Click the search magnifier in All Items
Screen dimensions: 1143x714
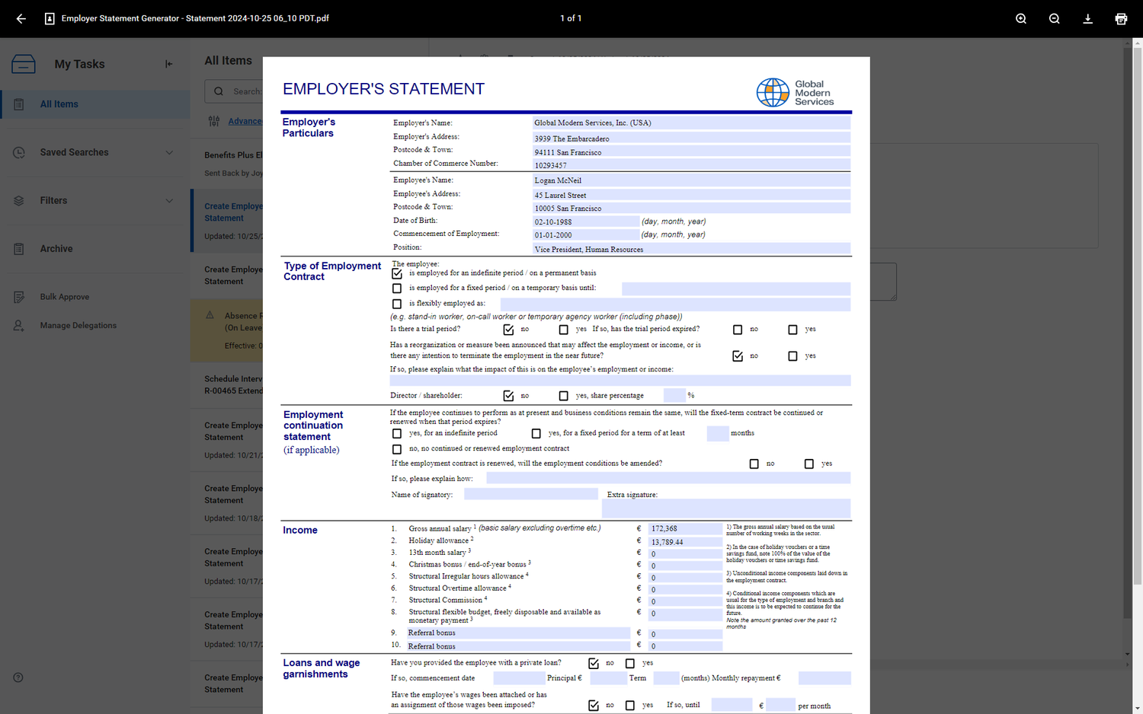(x=217, y=91)
